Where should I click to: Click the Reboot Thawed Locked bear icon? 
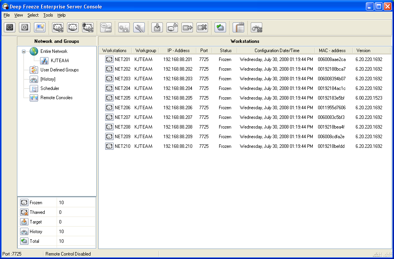88,27
